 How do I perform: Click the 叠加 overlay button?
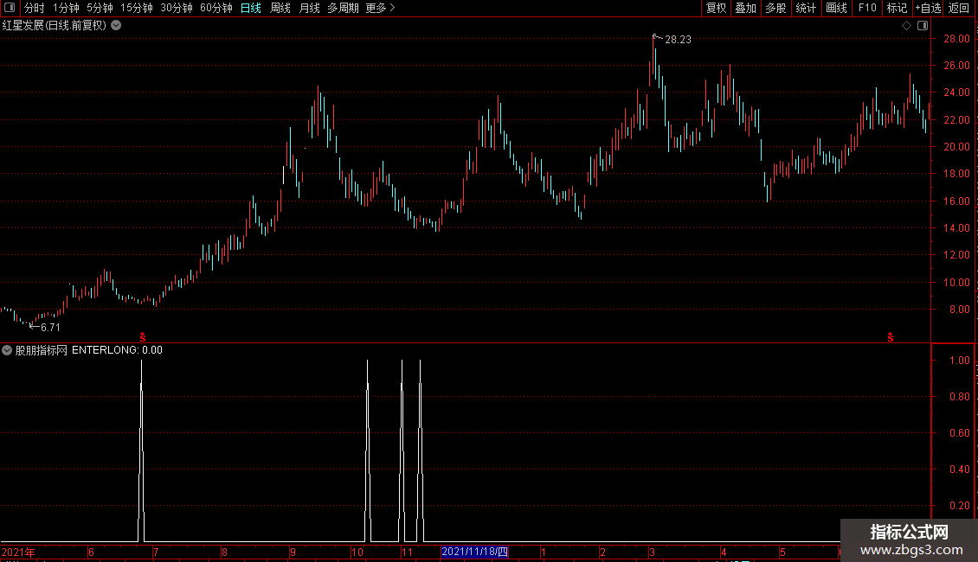click(x=746, y=8)
